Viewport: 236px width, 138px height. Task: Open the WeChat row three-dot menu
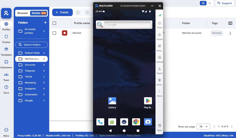tap(230, 33)
